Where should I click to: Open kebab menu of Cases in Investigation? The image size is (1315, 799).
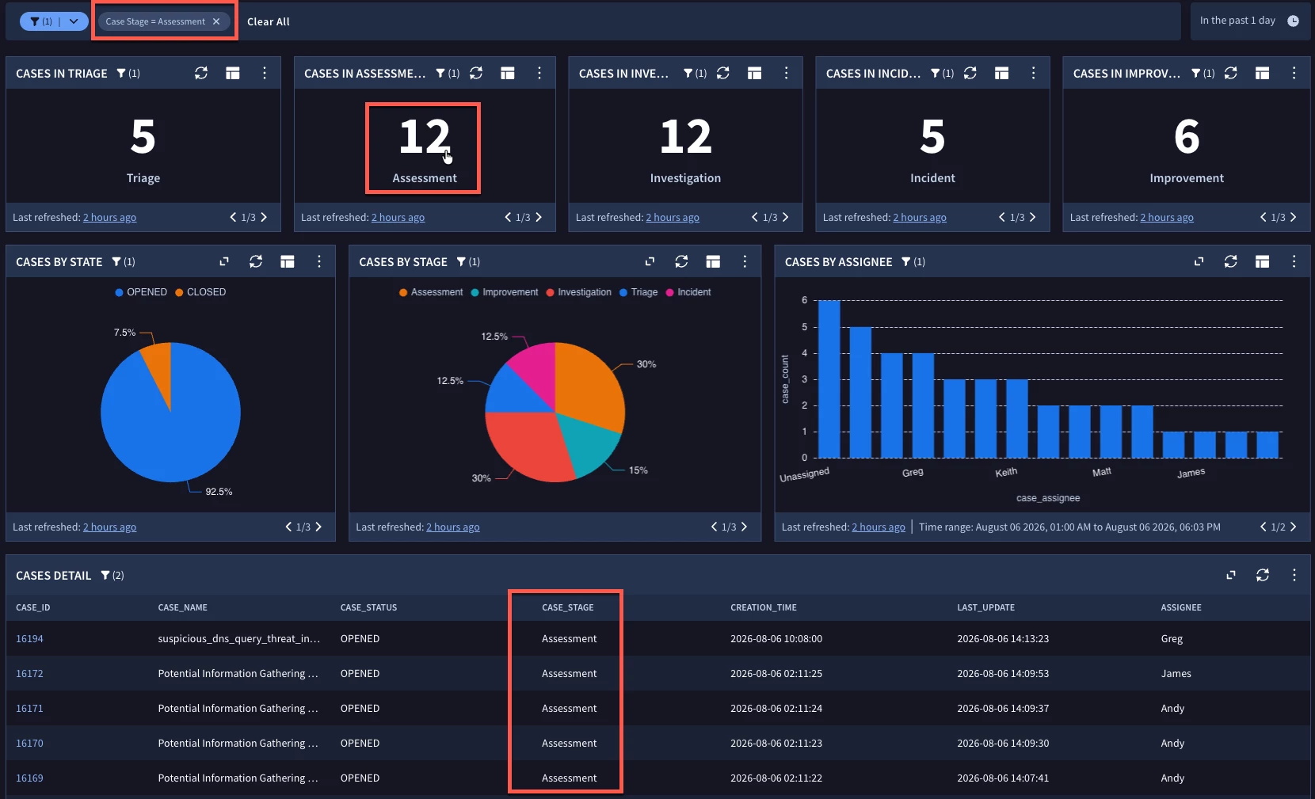(x=786, y=73)
